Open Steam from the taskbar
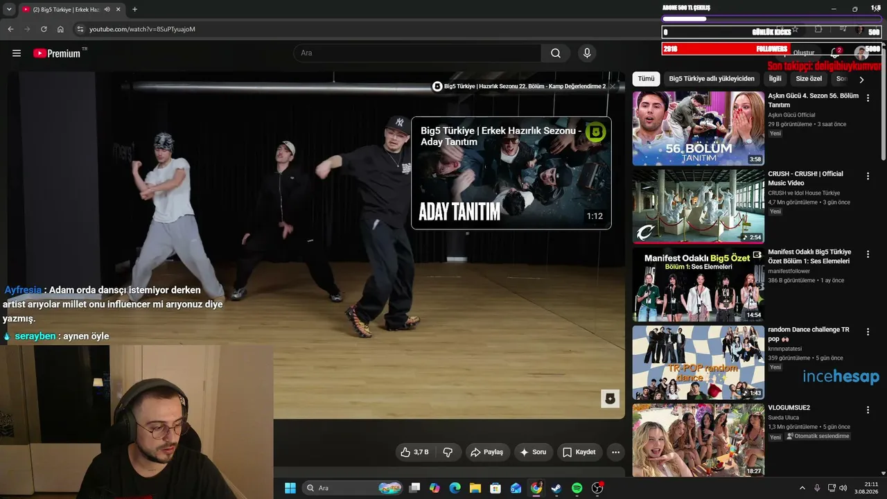Screen dimensions: 887x499 tap(556, 488)
